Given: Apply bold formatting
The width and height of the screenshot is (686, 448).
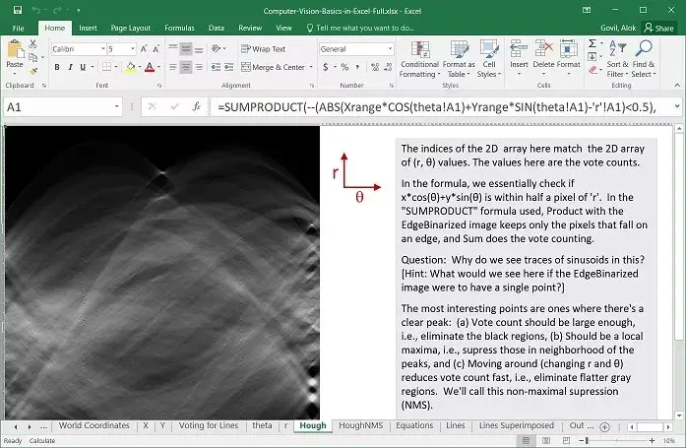Looking at the screenshot, I should click(x=57, y=67).
